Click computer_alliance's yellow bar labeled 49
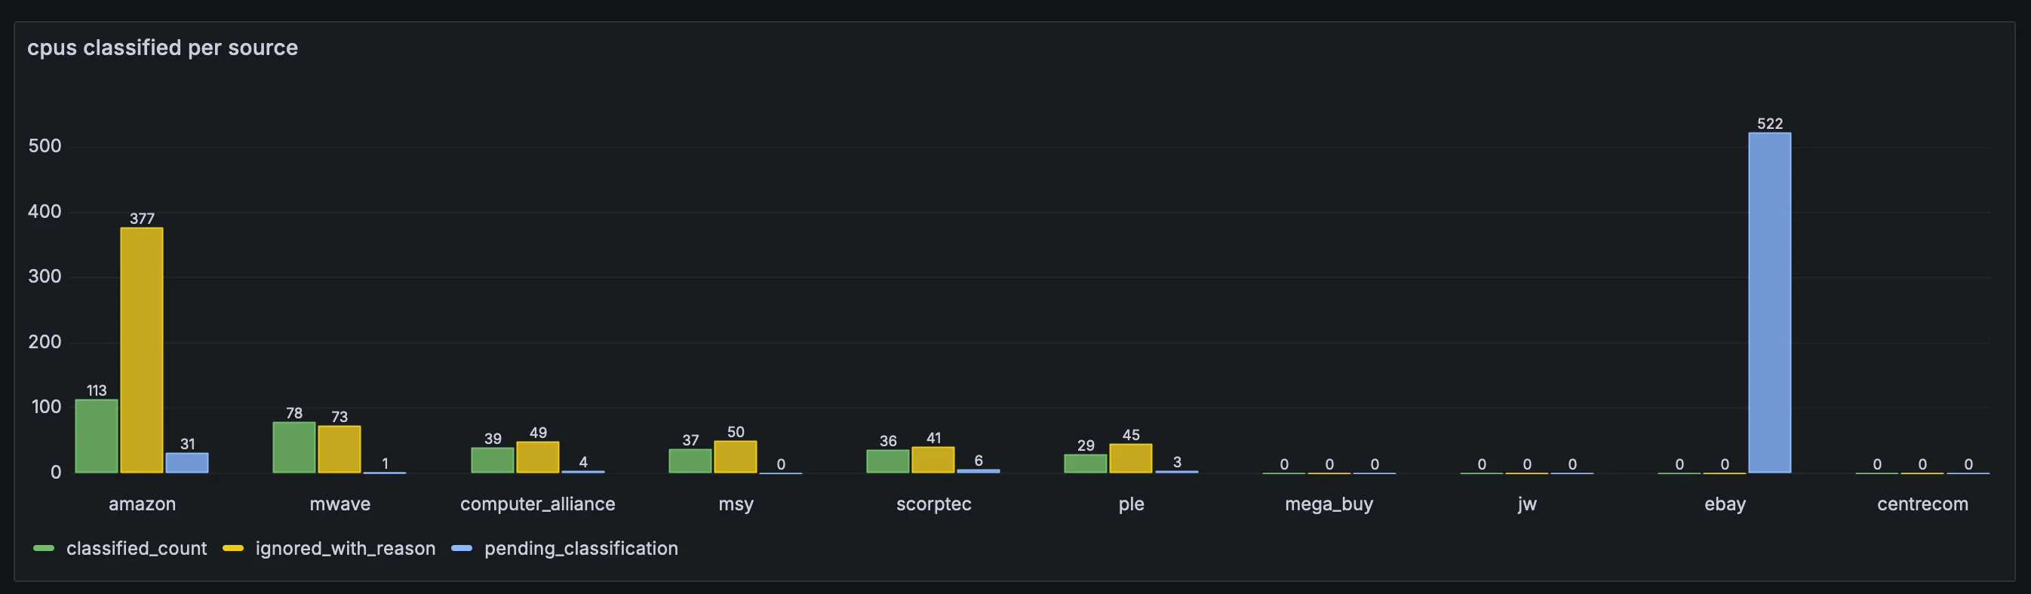The height and width of the screenshot is (594, 2031). coord(538,458)
